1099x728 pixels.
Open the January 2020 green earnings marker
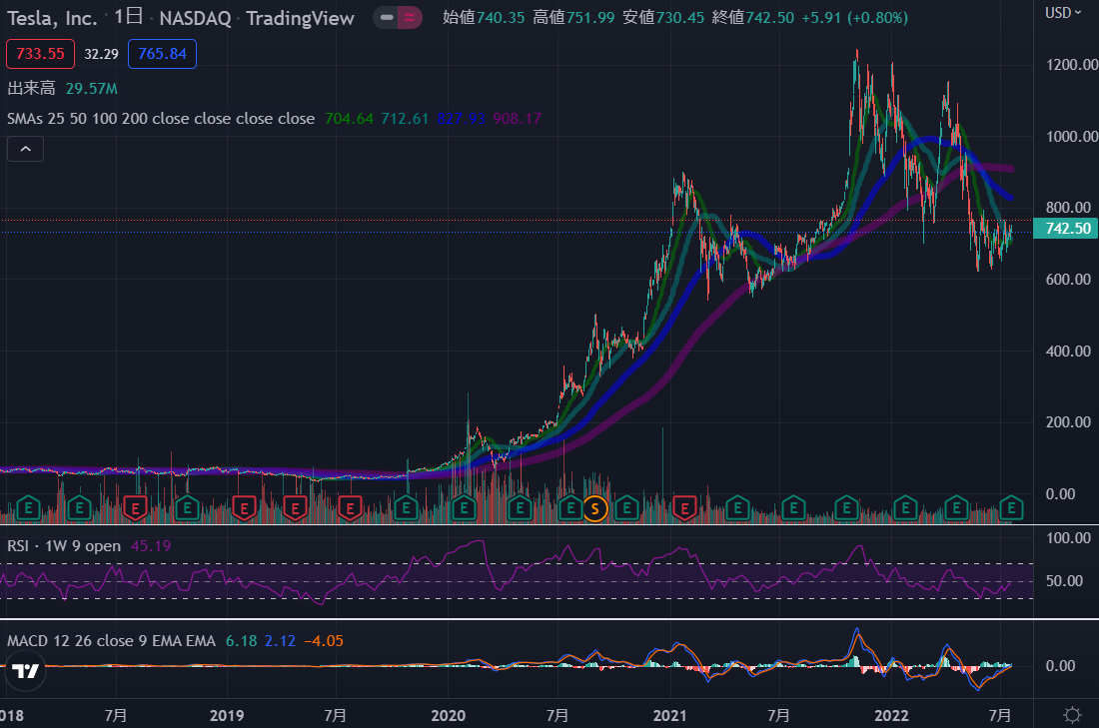(x=464, y=507)
